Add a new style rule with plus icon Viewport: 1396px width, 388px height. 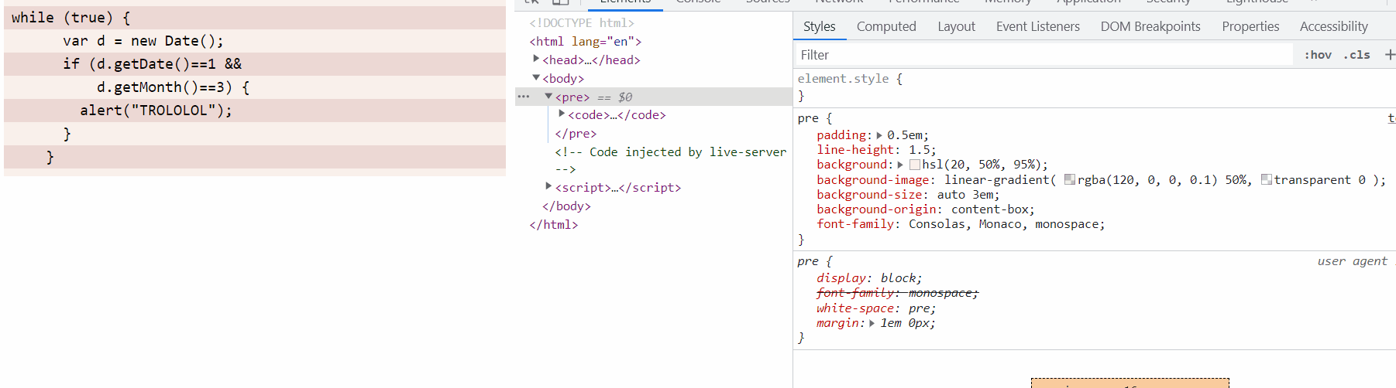tap(1389, 55)
